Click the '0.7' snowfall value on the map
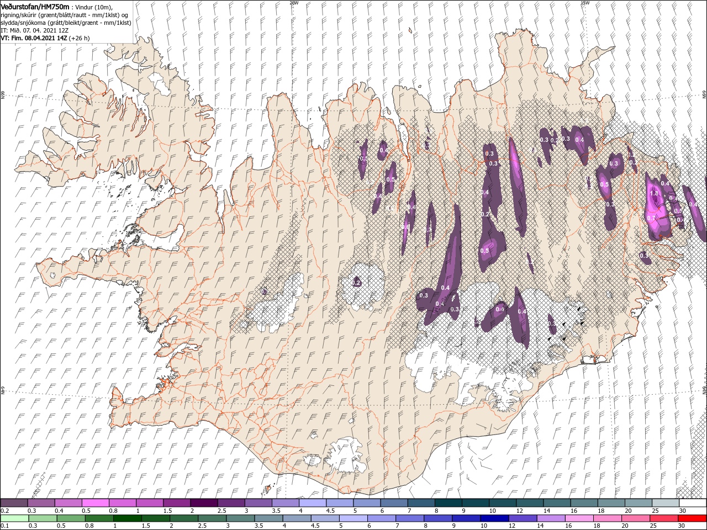This screenshot has width=707, height=530. tap(651, 218)
